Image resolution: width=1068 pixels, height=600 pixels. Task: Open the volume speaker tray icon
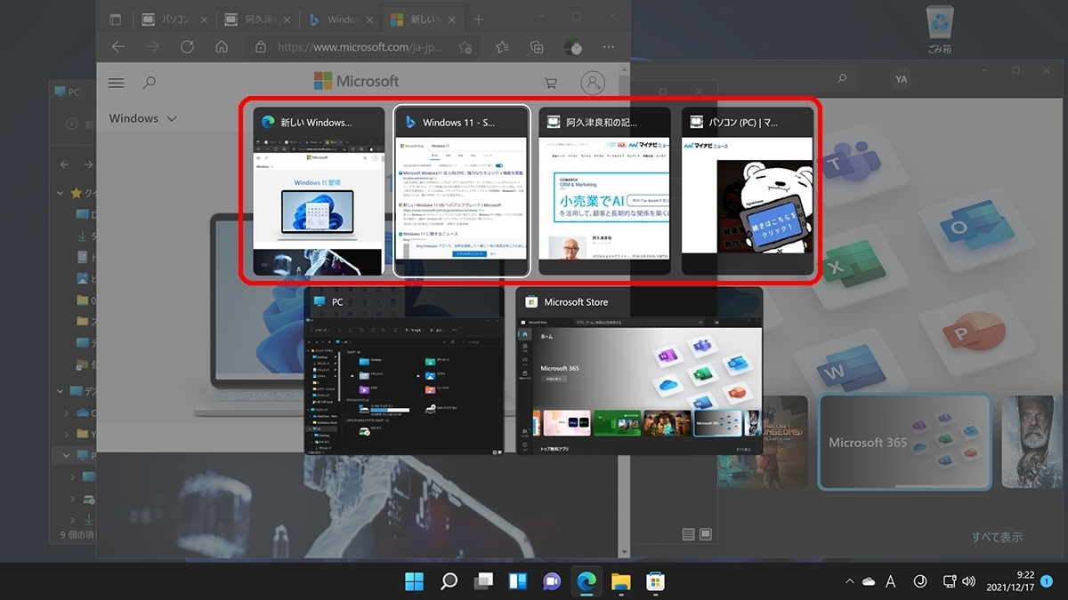(968, 581)
